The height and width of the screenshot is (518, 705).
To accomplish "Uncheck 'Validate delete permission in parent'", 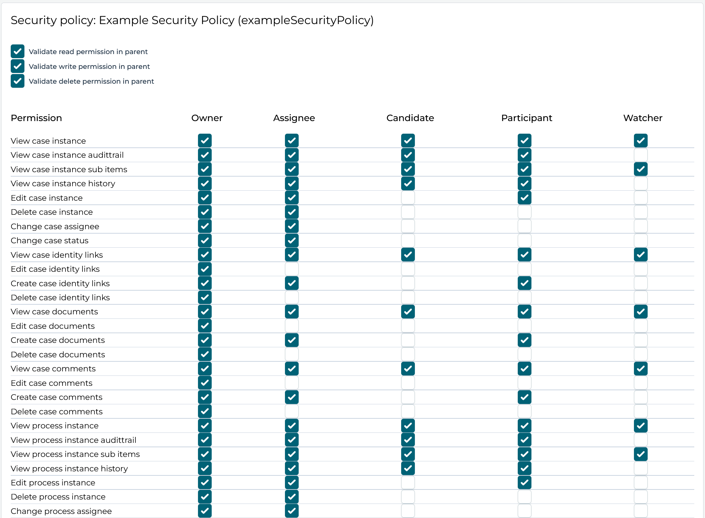I will [17, 81].
